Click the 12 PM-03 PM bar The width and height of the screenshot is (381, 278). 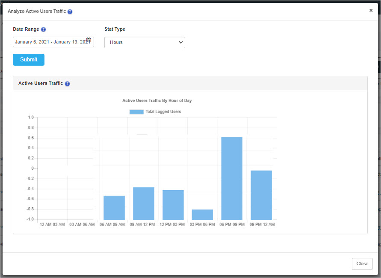[173, 205]
